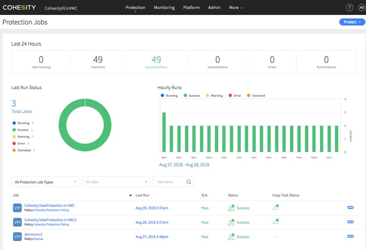Open the Admin menu
Viewport: 366px width, 250px height.
[x=214, y=8]
